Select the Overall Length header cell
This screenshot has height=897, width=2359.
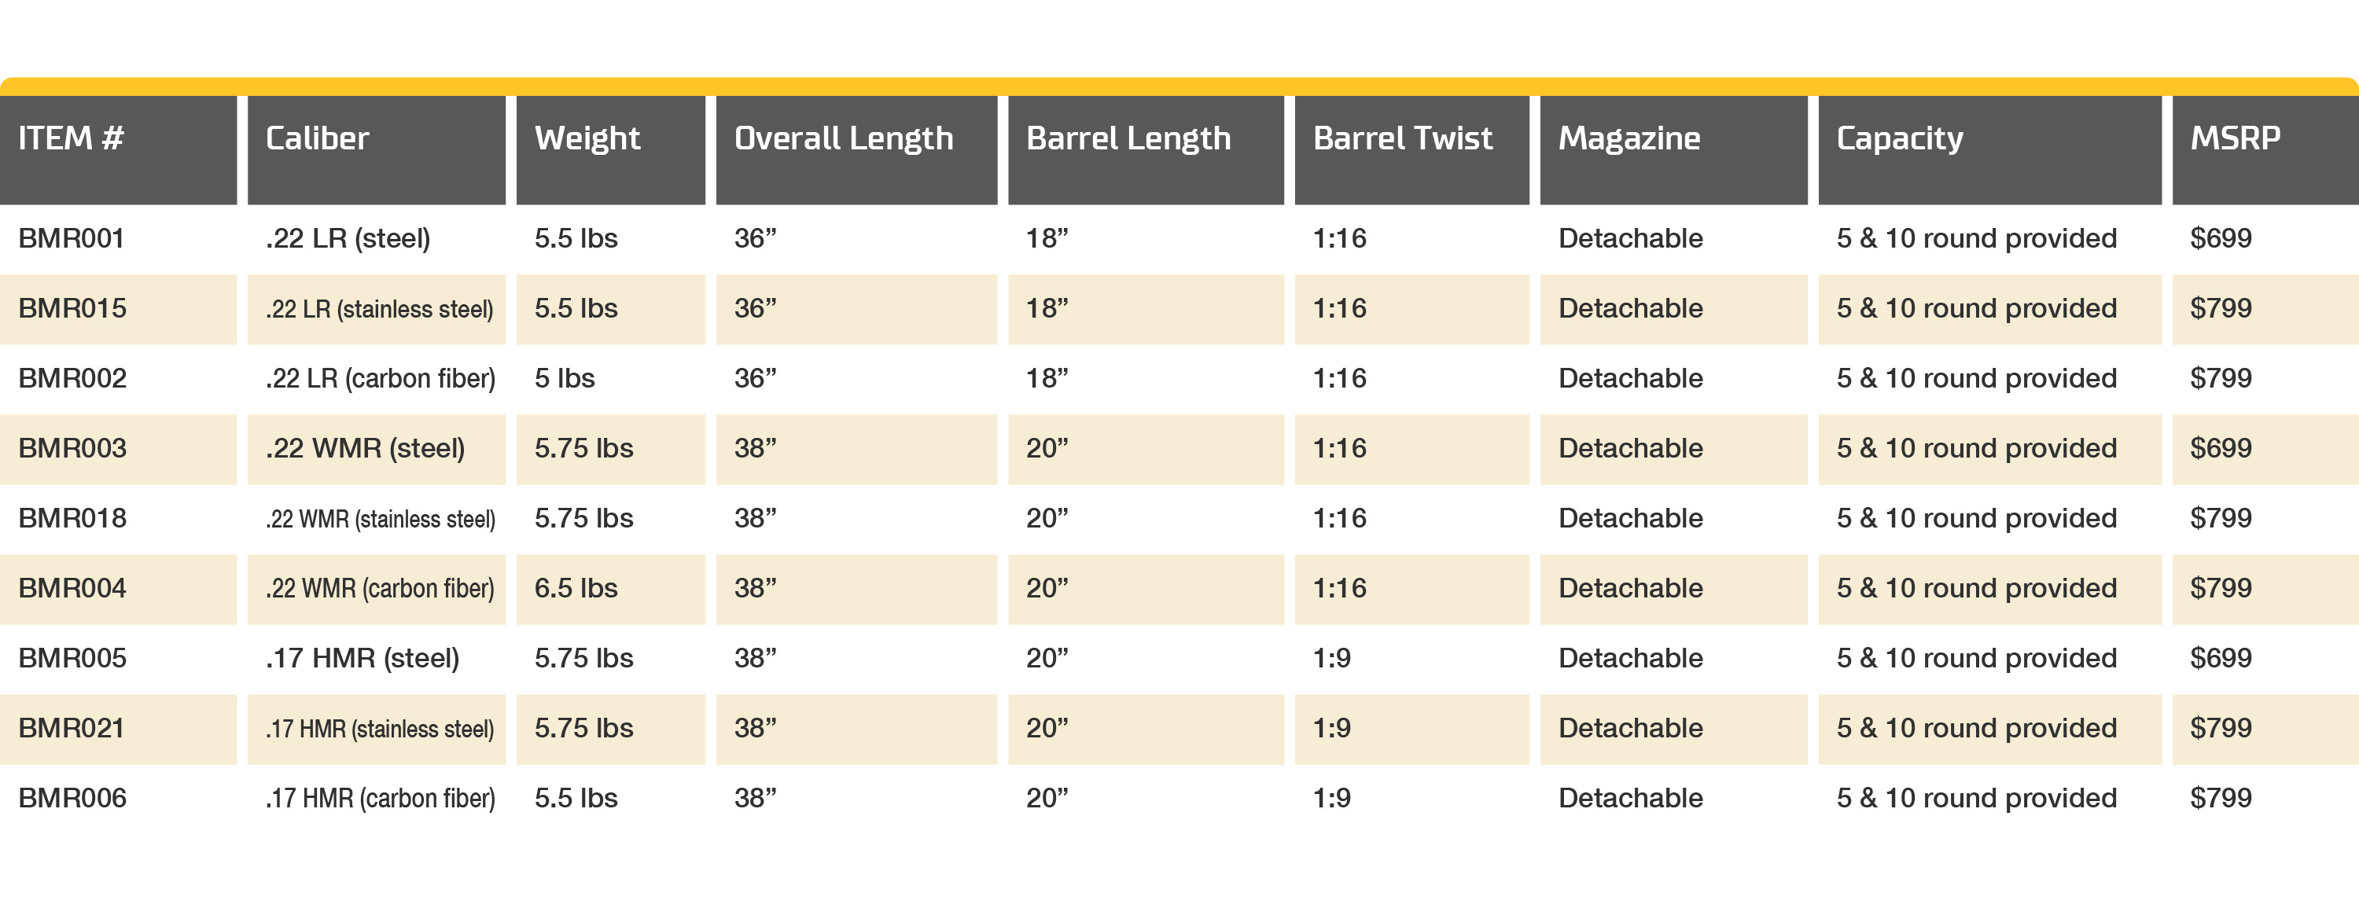click(856, 149)
